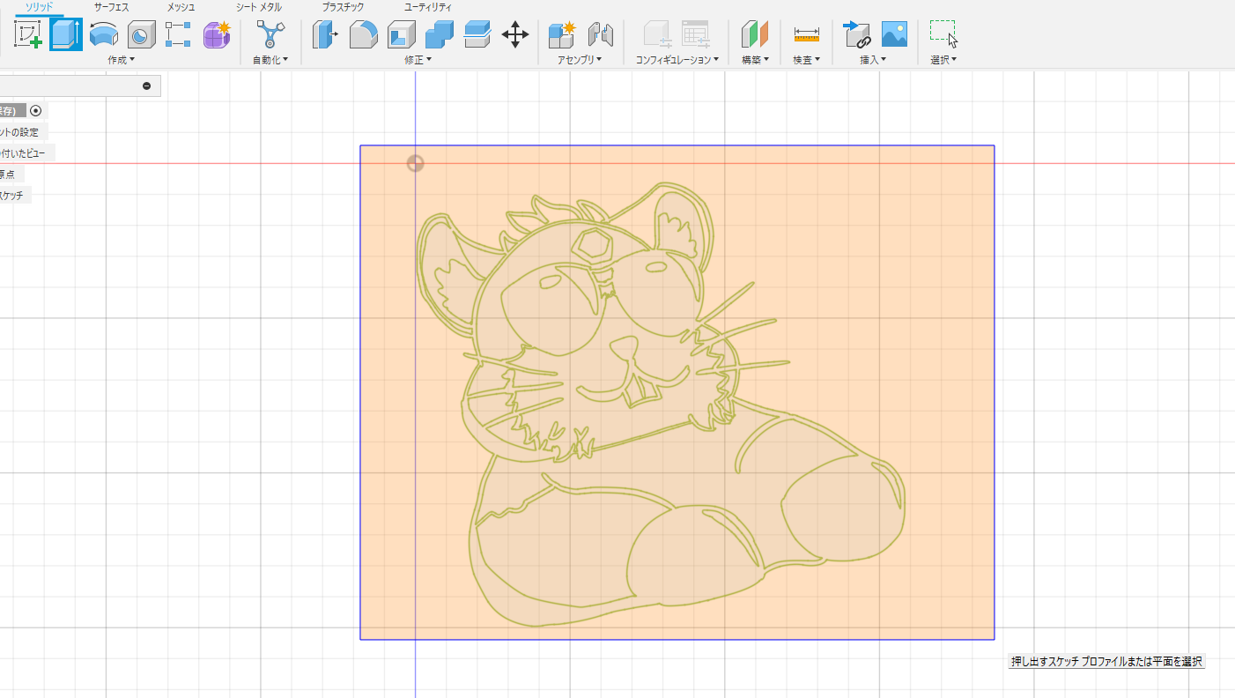Click the grayed Configure cube icon
Image resolution: width=1235 pixels, height=698 pixels.
pos(657,34)
